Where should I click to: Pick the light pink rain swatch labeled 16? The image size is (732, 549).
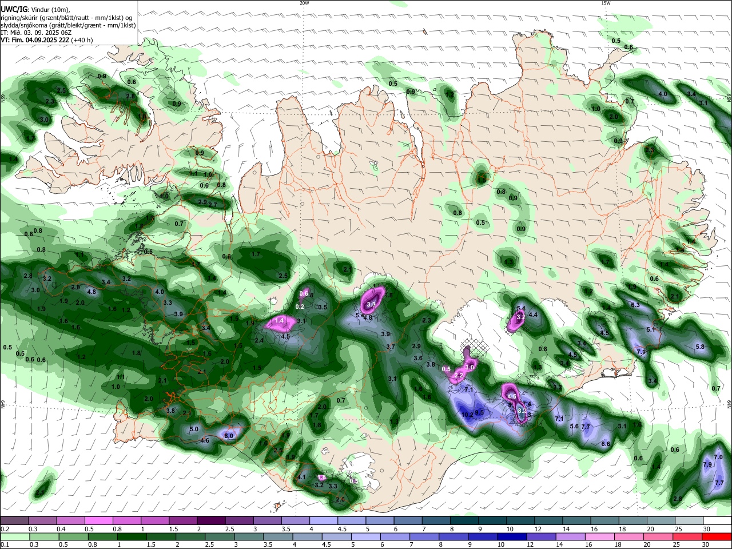(600, 536)
